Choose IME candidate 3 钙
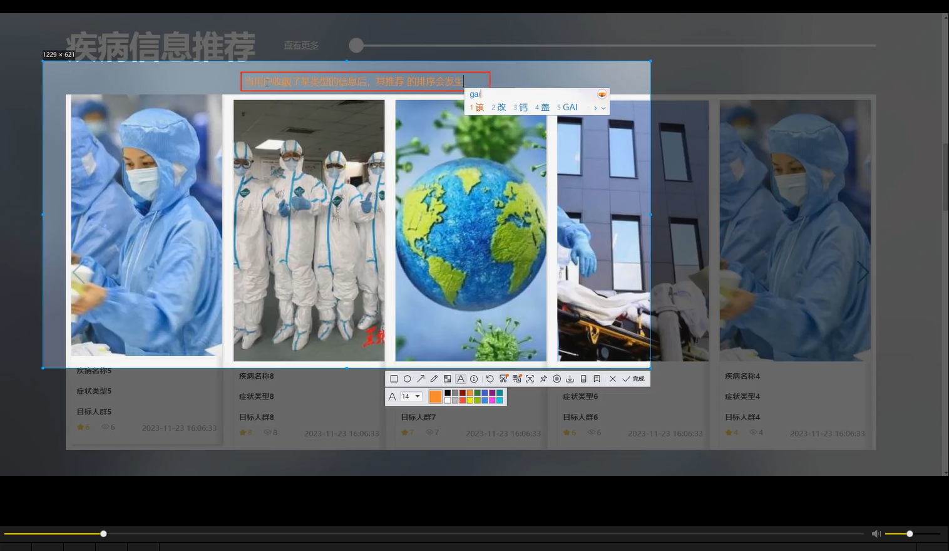The image size is (949, 551). click(x=521, y=108)
